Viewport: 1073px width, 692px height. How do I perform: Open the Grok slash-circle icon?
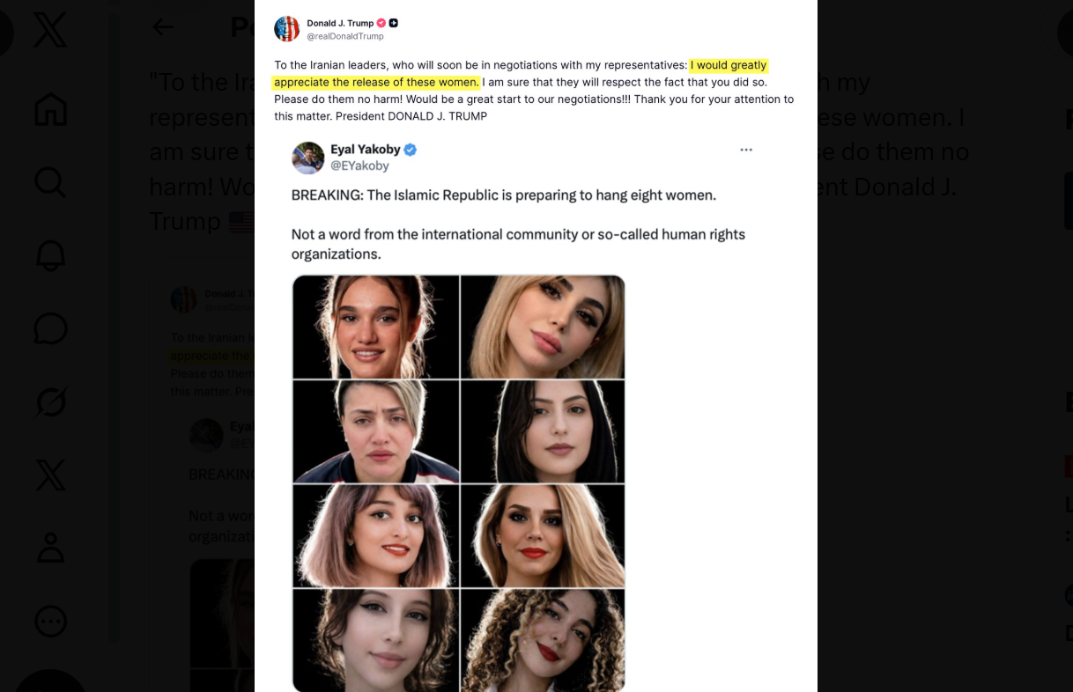pos(50,401)
